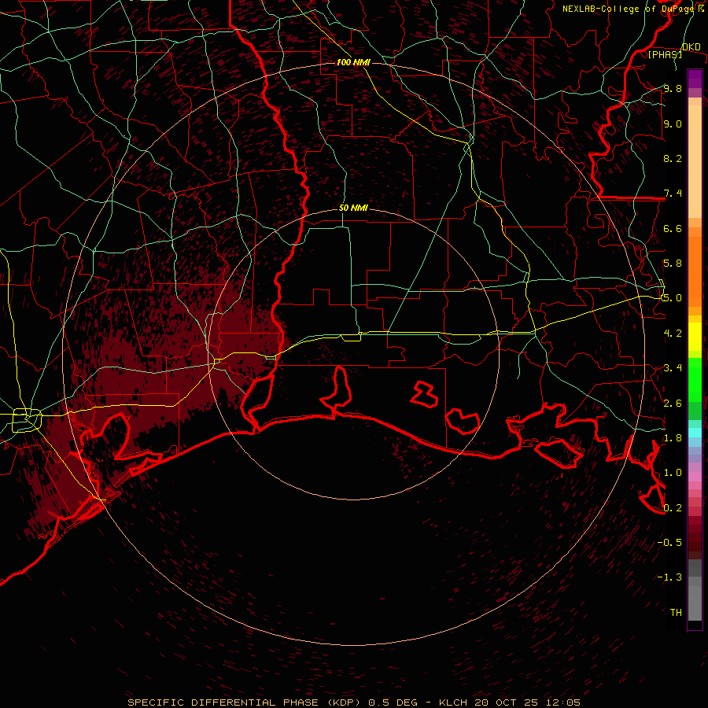The image size is (708, 708).
Task: Pick the large peach segment of color bar
Action: coord(695,162)
